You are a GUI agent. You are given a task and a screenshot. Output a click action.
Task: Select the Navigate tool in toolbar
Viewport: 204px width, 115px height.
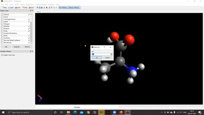[x=40, y=8]
